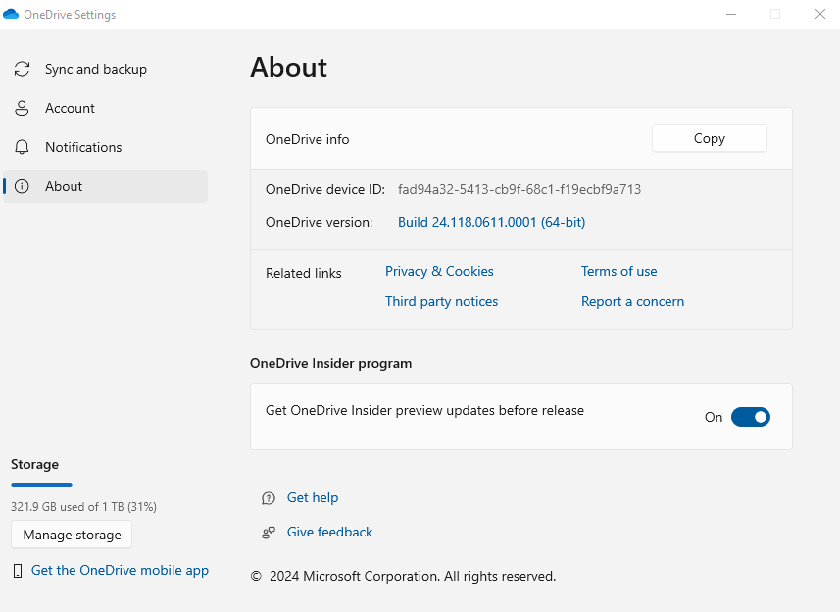Click the Give feedback link
840x612 pixels.
[329, 533]
